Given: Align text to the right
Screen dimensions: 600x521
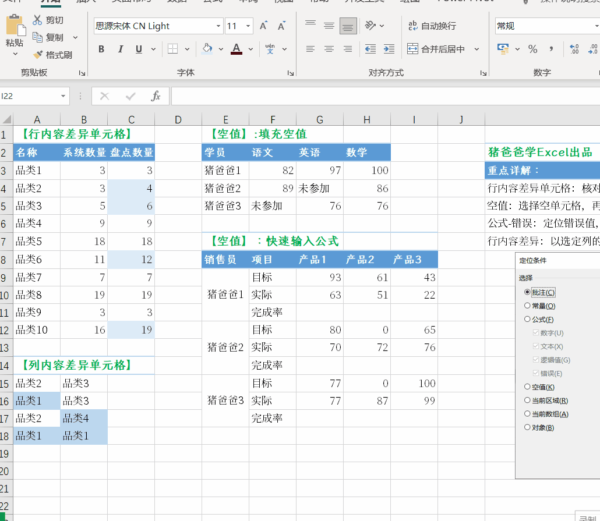Looking at the screenshot, I should click(348, 49).
